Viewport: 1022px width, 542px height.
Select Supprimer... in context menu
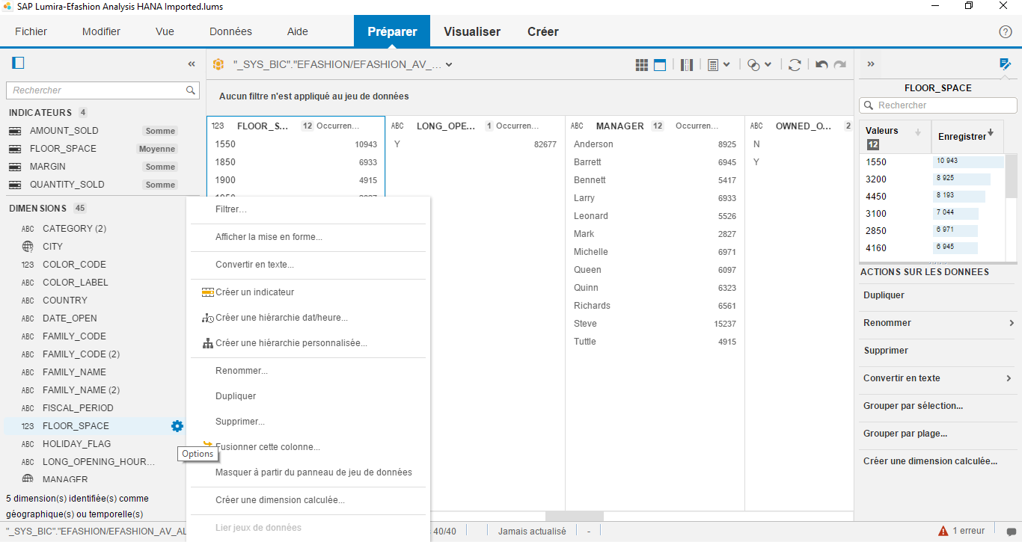coord(240,422)
